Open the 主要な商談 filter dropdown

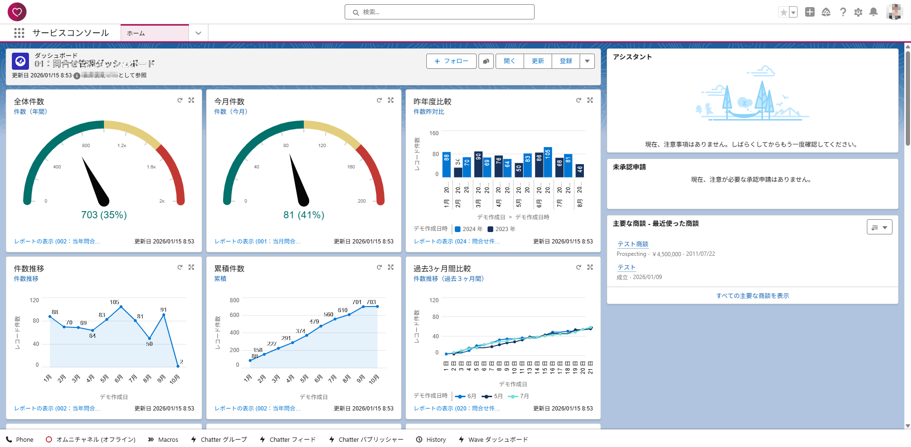(879, 227)
